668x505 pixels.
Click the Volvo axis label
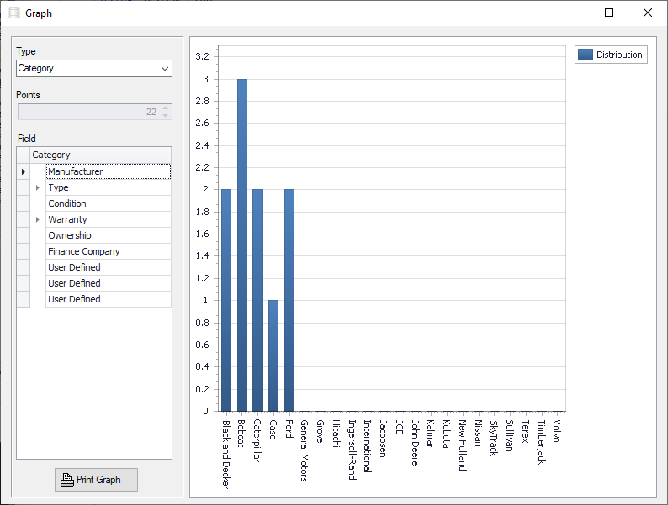pyautogui.click(x=557, y=431)
